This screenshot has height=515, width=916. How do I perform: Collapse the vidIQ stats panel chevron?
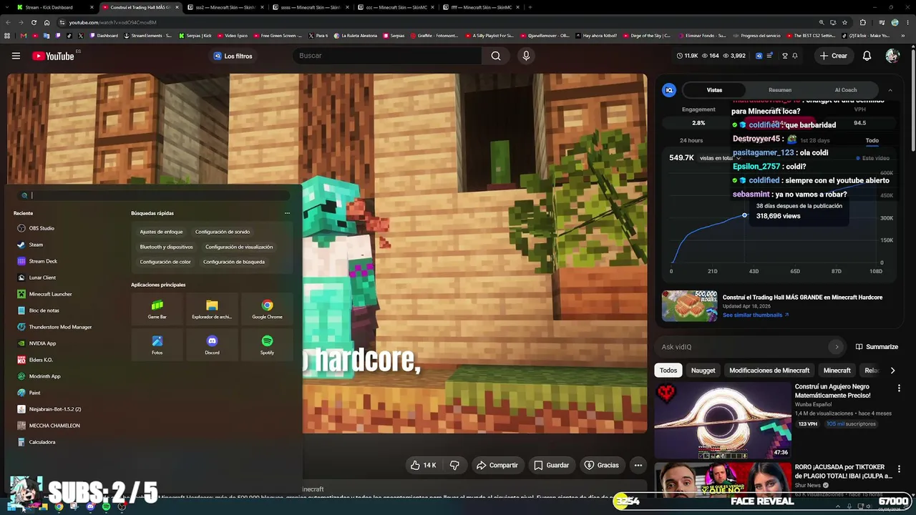pyautogui.click(x=890, y=90)
